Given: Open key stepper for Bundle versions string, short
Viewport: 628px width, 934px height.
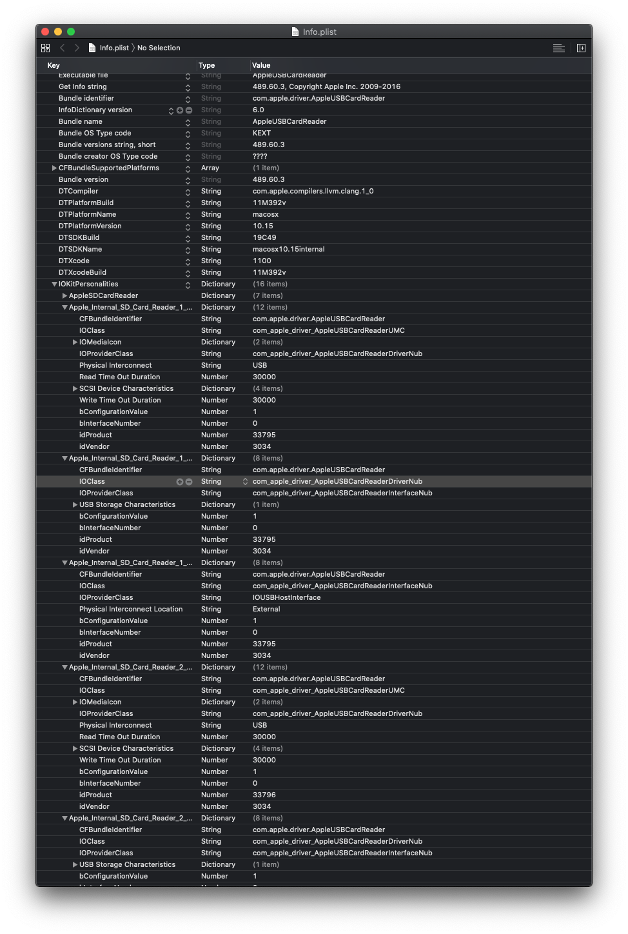Looking at the screenshot, I should pos(188,145).
